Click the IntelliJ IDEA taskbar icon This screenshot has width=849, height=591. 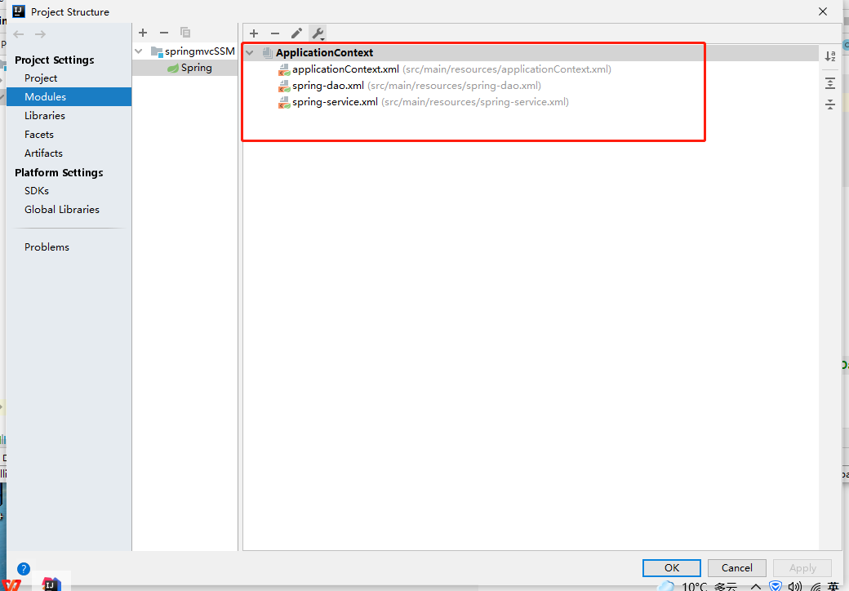click(x=51, y=584)
